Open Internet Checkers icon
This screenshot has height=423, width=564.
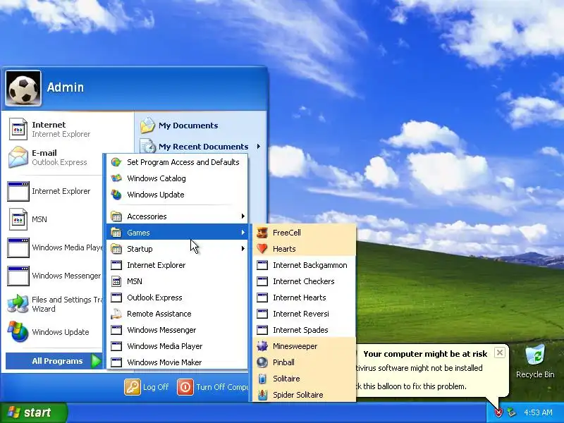[x=262, y=281]
